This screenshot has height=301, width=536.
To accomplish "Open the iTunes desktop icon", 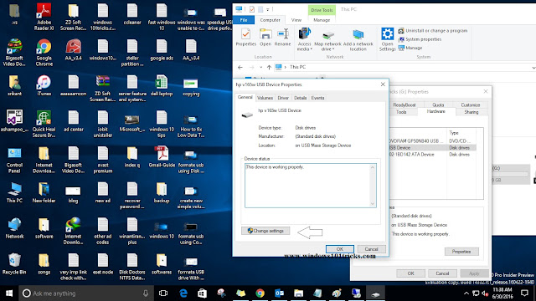I will tap(44, 85).
